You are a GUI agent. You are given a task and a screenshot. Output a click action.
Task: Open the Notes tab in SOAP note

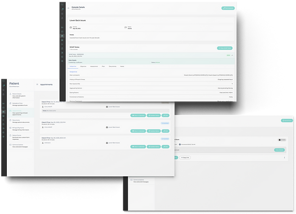(122, 66)
